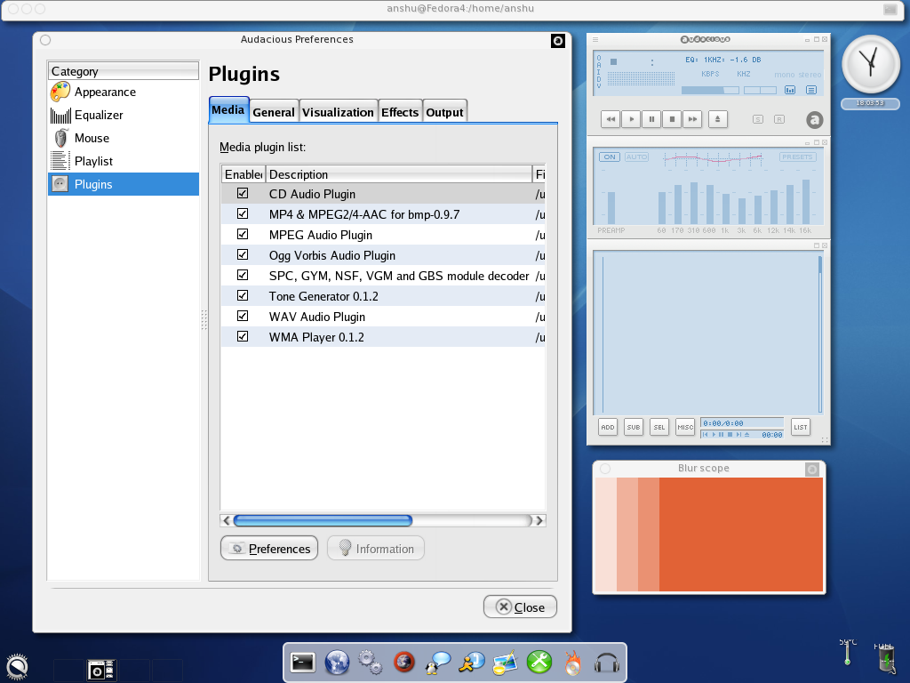This screenshot has height=683, width=910.
Task: Click the round Audacious 'a' logo button
Action: coord(815,120)
